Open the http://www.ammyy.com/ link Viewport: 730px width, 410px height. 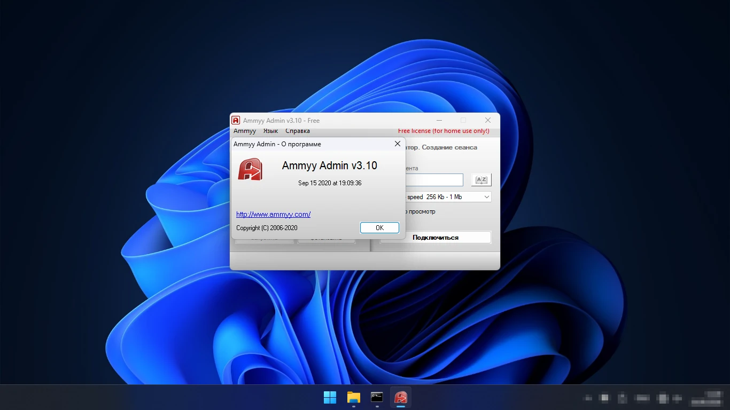[x=273, y=214]
